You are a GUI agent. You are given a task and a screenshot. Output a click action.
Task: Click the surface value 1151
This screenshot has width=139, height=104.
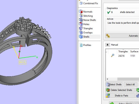133,56
